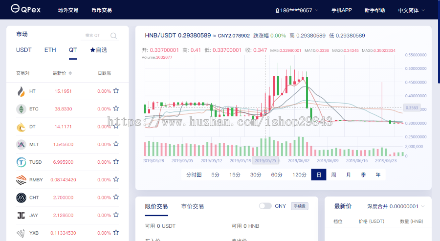The image size is (440, 241).
Task: Click the 0.3563 price label on chart axis
Action: [x=412, y=108]
